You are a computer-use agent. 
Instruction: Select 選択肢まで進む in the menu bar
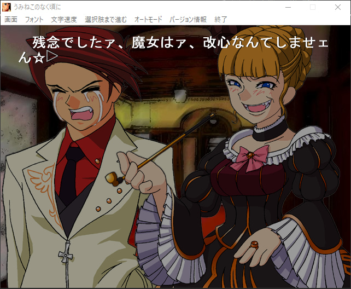tap(106, 19)
